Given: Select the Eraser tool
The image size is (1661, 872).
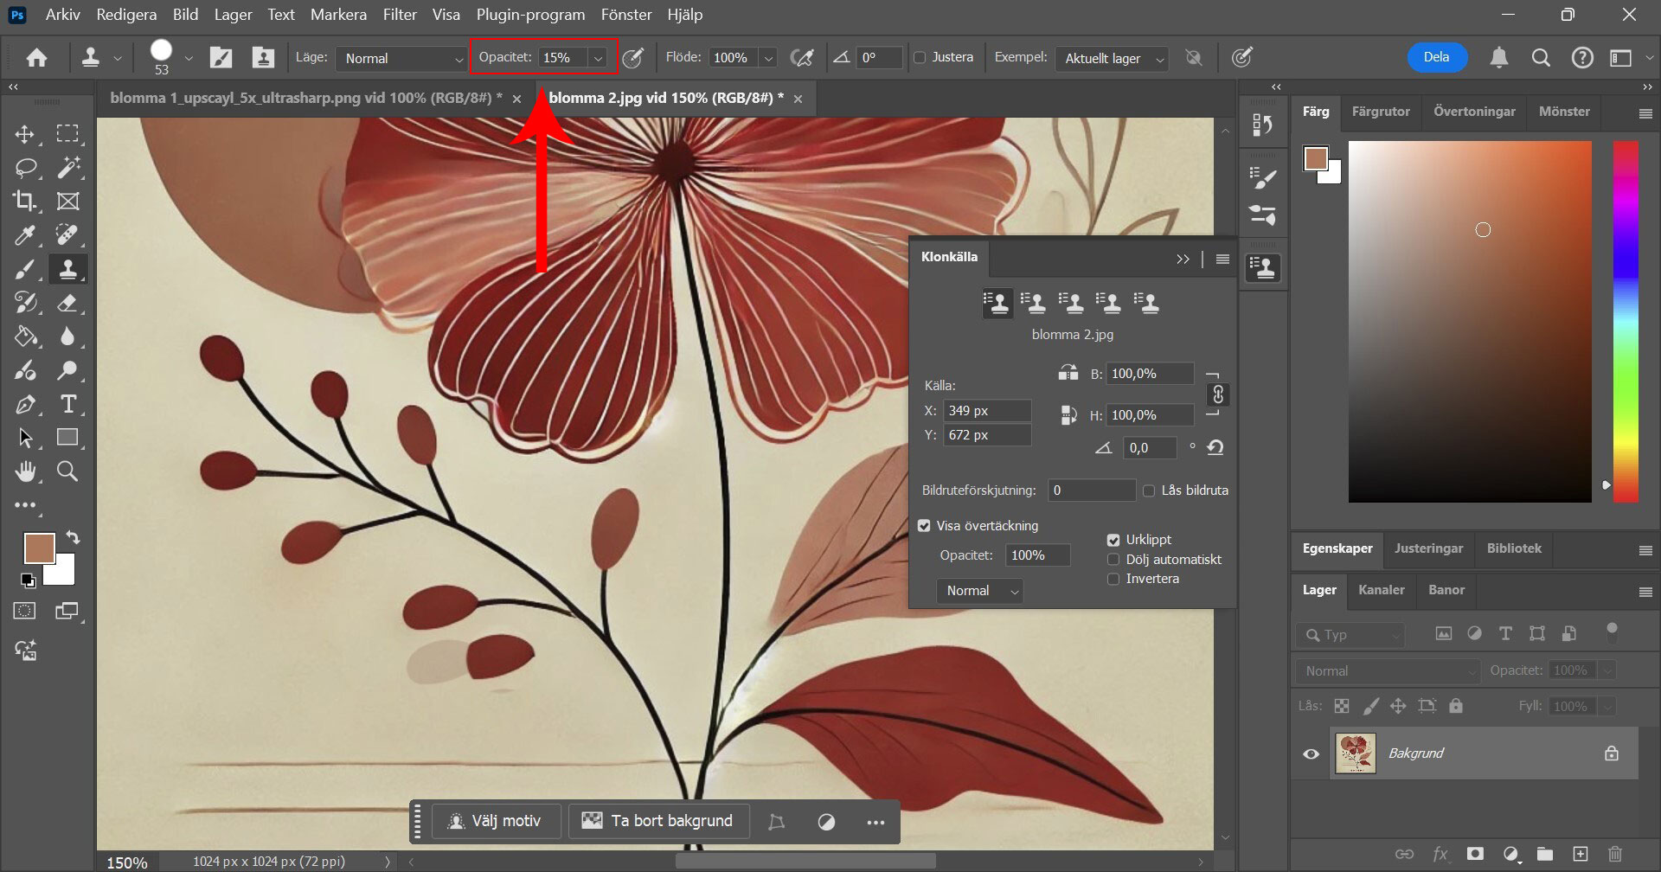Looking at the screenshot, I should (x=68, y=303).
